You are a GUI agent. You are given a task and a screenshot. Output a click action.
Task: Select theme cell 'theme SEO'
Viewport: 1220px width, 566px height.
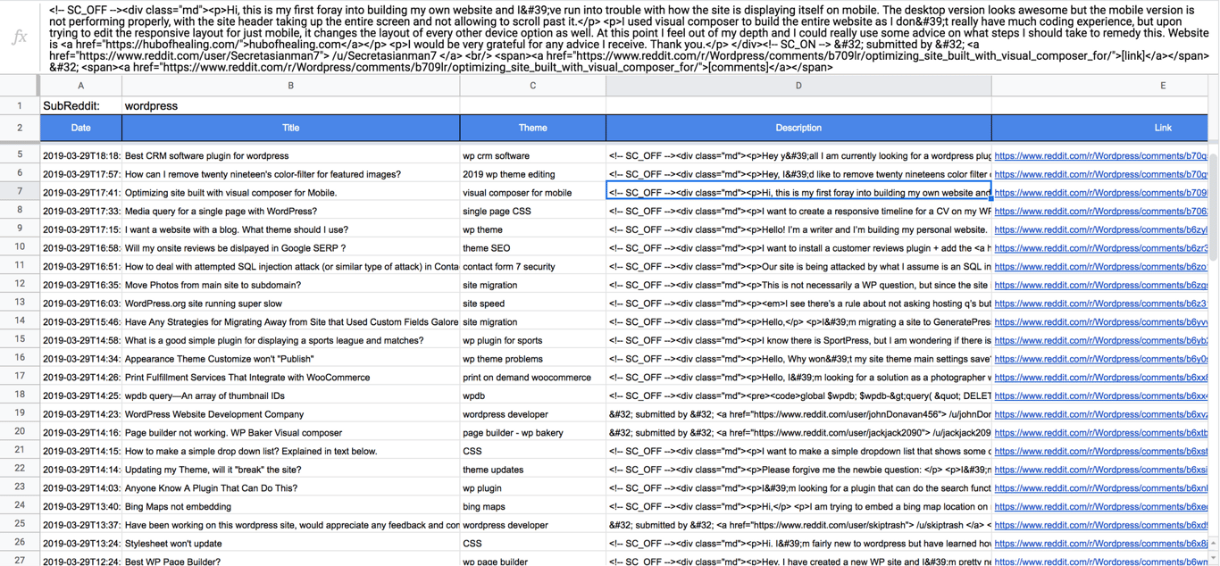tap(532, 247)
